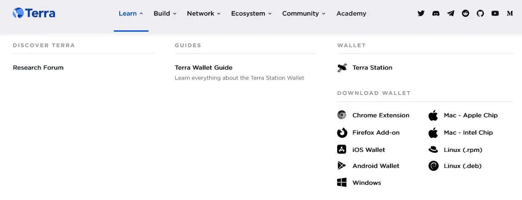The image size is (522, 200).
Task: Open the Community menu
Action: [x=304, y=14]
